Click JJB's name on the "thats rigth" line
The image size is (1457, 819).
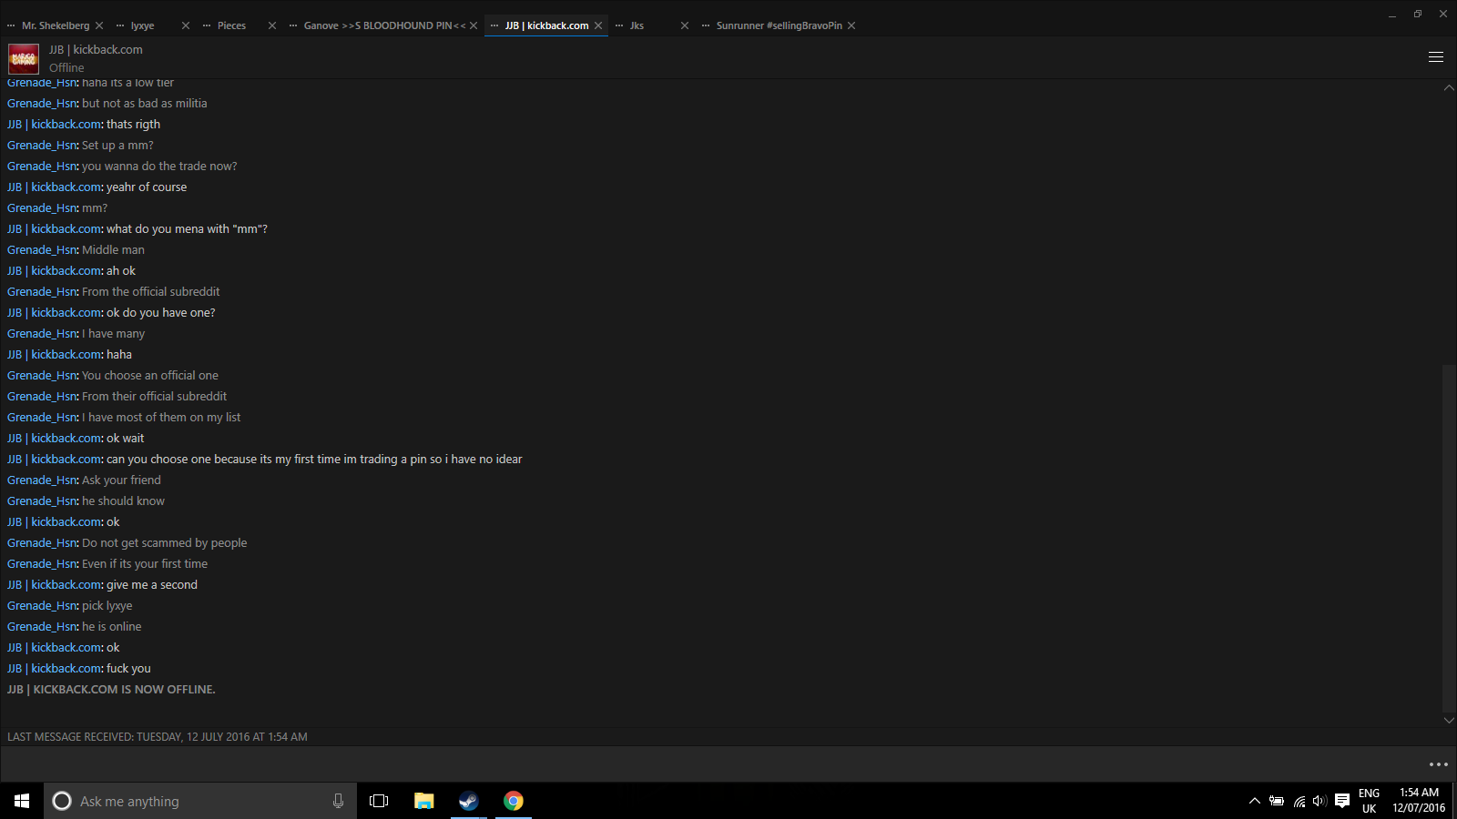(x=54, y=125)
